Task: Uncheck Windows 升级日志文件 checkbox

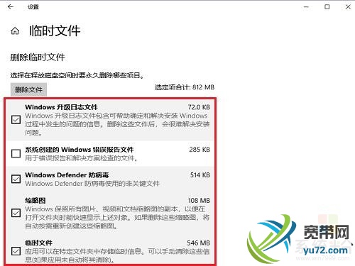Action: pyautogui.click(x=16, y=120)
